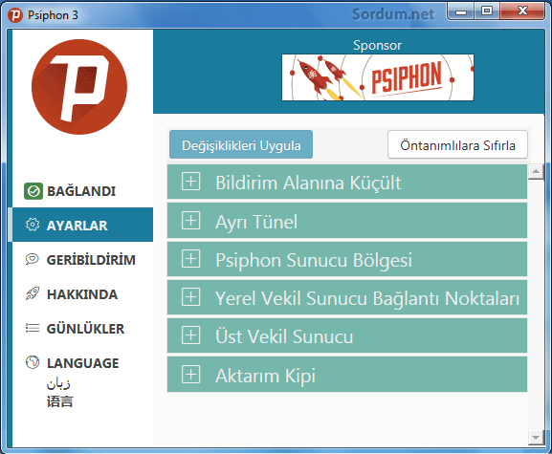552x454 pixels.
Task: Open the Psiphon sponsor banner
Action: [378, 77]
